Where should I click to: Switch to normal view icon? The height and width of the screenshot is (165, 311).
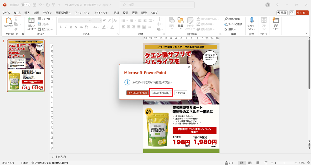(242, 163)
